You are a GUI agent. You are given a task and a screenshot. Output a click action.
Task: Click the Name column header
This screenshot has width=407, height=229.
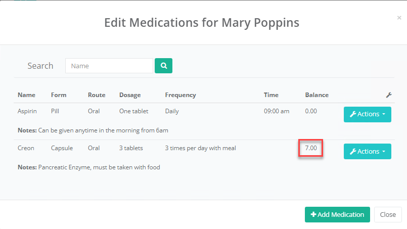26,95
